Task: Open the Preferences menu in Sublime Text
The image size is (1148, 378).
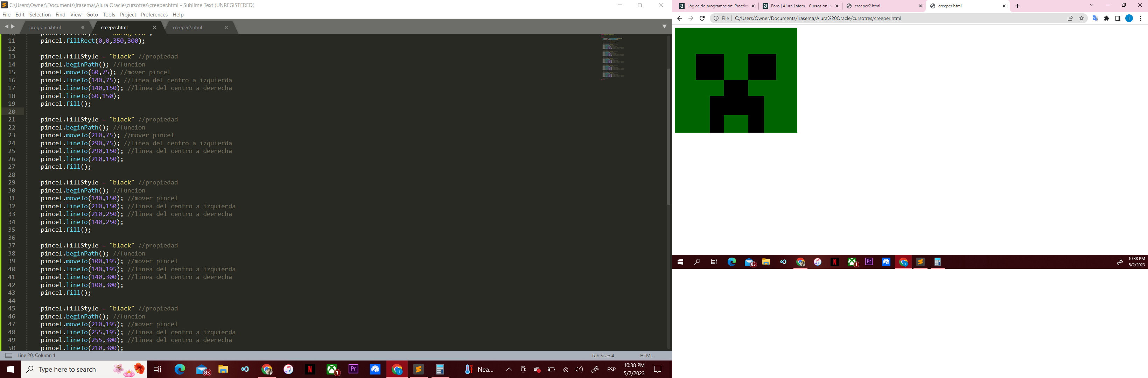Action: coord(154,15)
